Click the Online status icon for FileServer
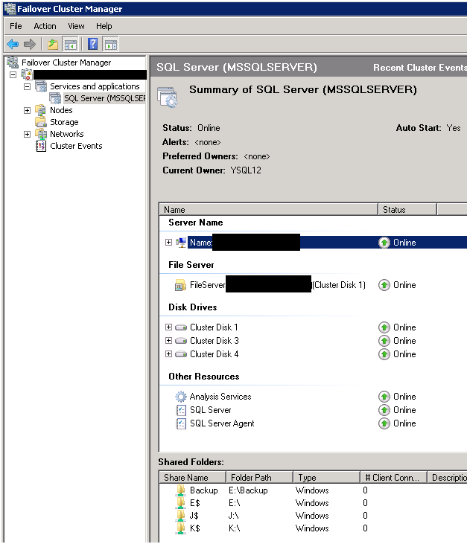This screenshot has height=544, width=467. (x=384, y=285)
